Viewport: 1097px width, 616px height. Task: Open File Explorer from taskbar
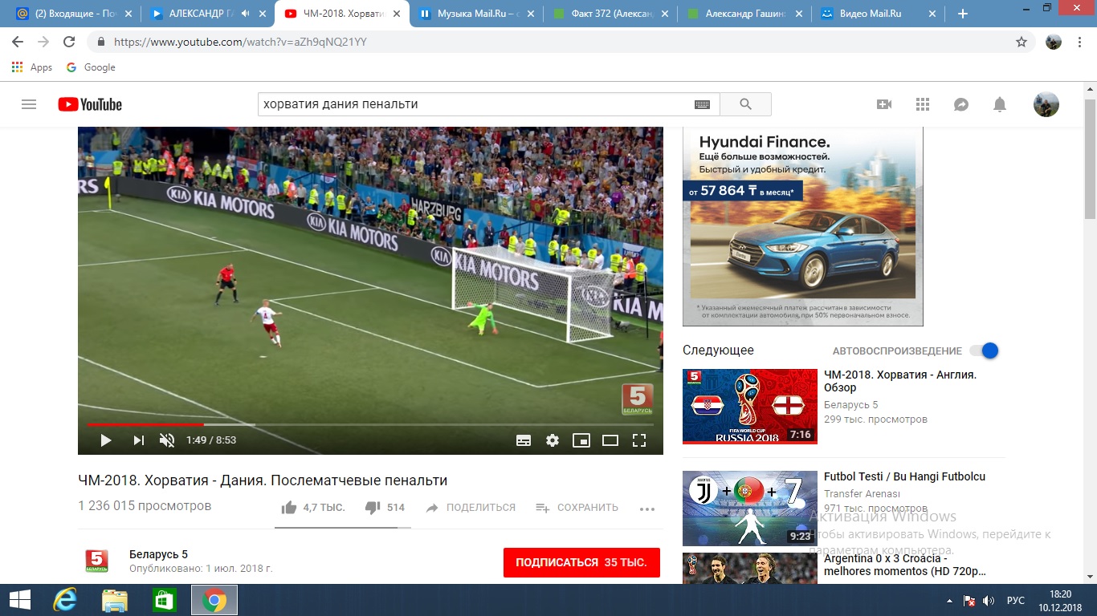tap(115, 600)
